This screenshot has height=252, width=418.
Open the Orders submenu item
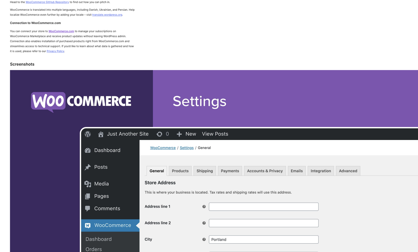(93, 249)
